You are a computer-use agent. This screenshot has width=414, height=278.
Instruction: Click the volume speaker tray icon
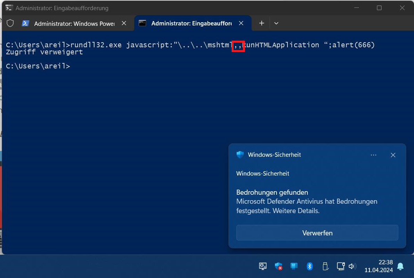click(352, 266)
